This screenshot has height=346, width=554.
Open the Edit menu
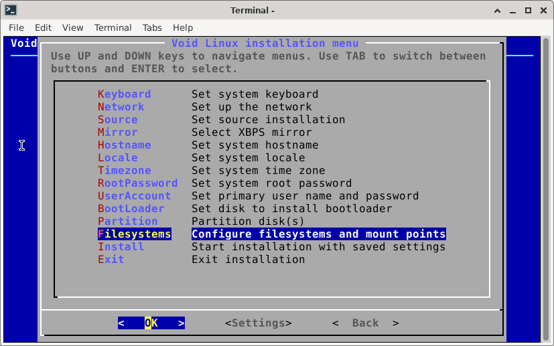pyautogui.click(x=43, y=27)
